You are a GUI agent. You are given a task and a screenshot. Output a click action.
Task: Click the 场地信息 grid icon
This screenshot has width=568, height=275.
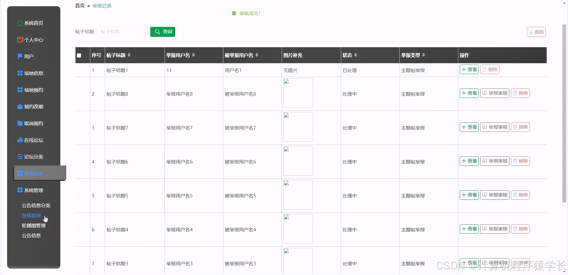point(20,73)
